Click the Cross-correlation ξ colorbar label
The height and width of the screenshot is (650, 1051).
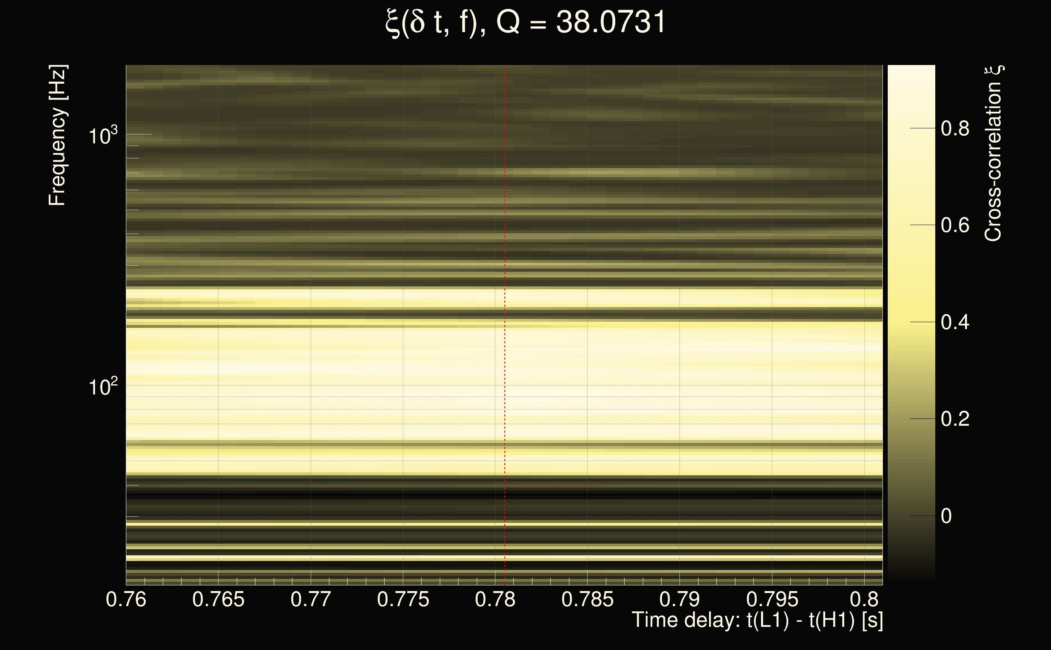pos(993,154)
